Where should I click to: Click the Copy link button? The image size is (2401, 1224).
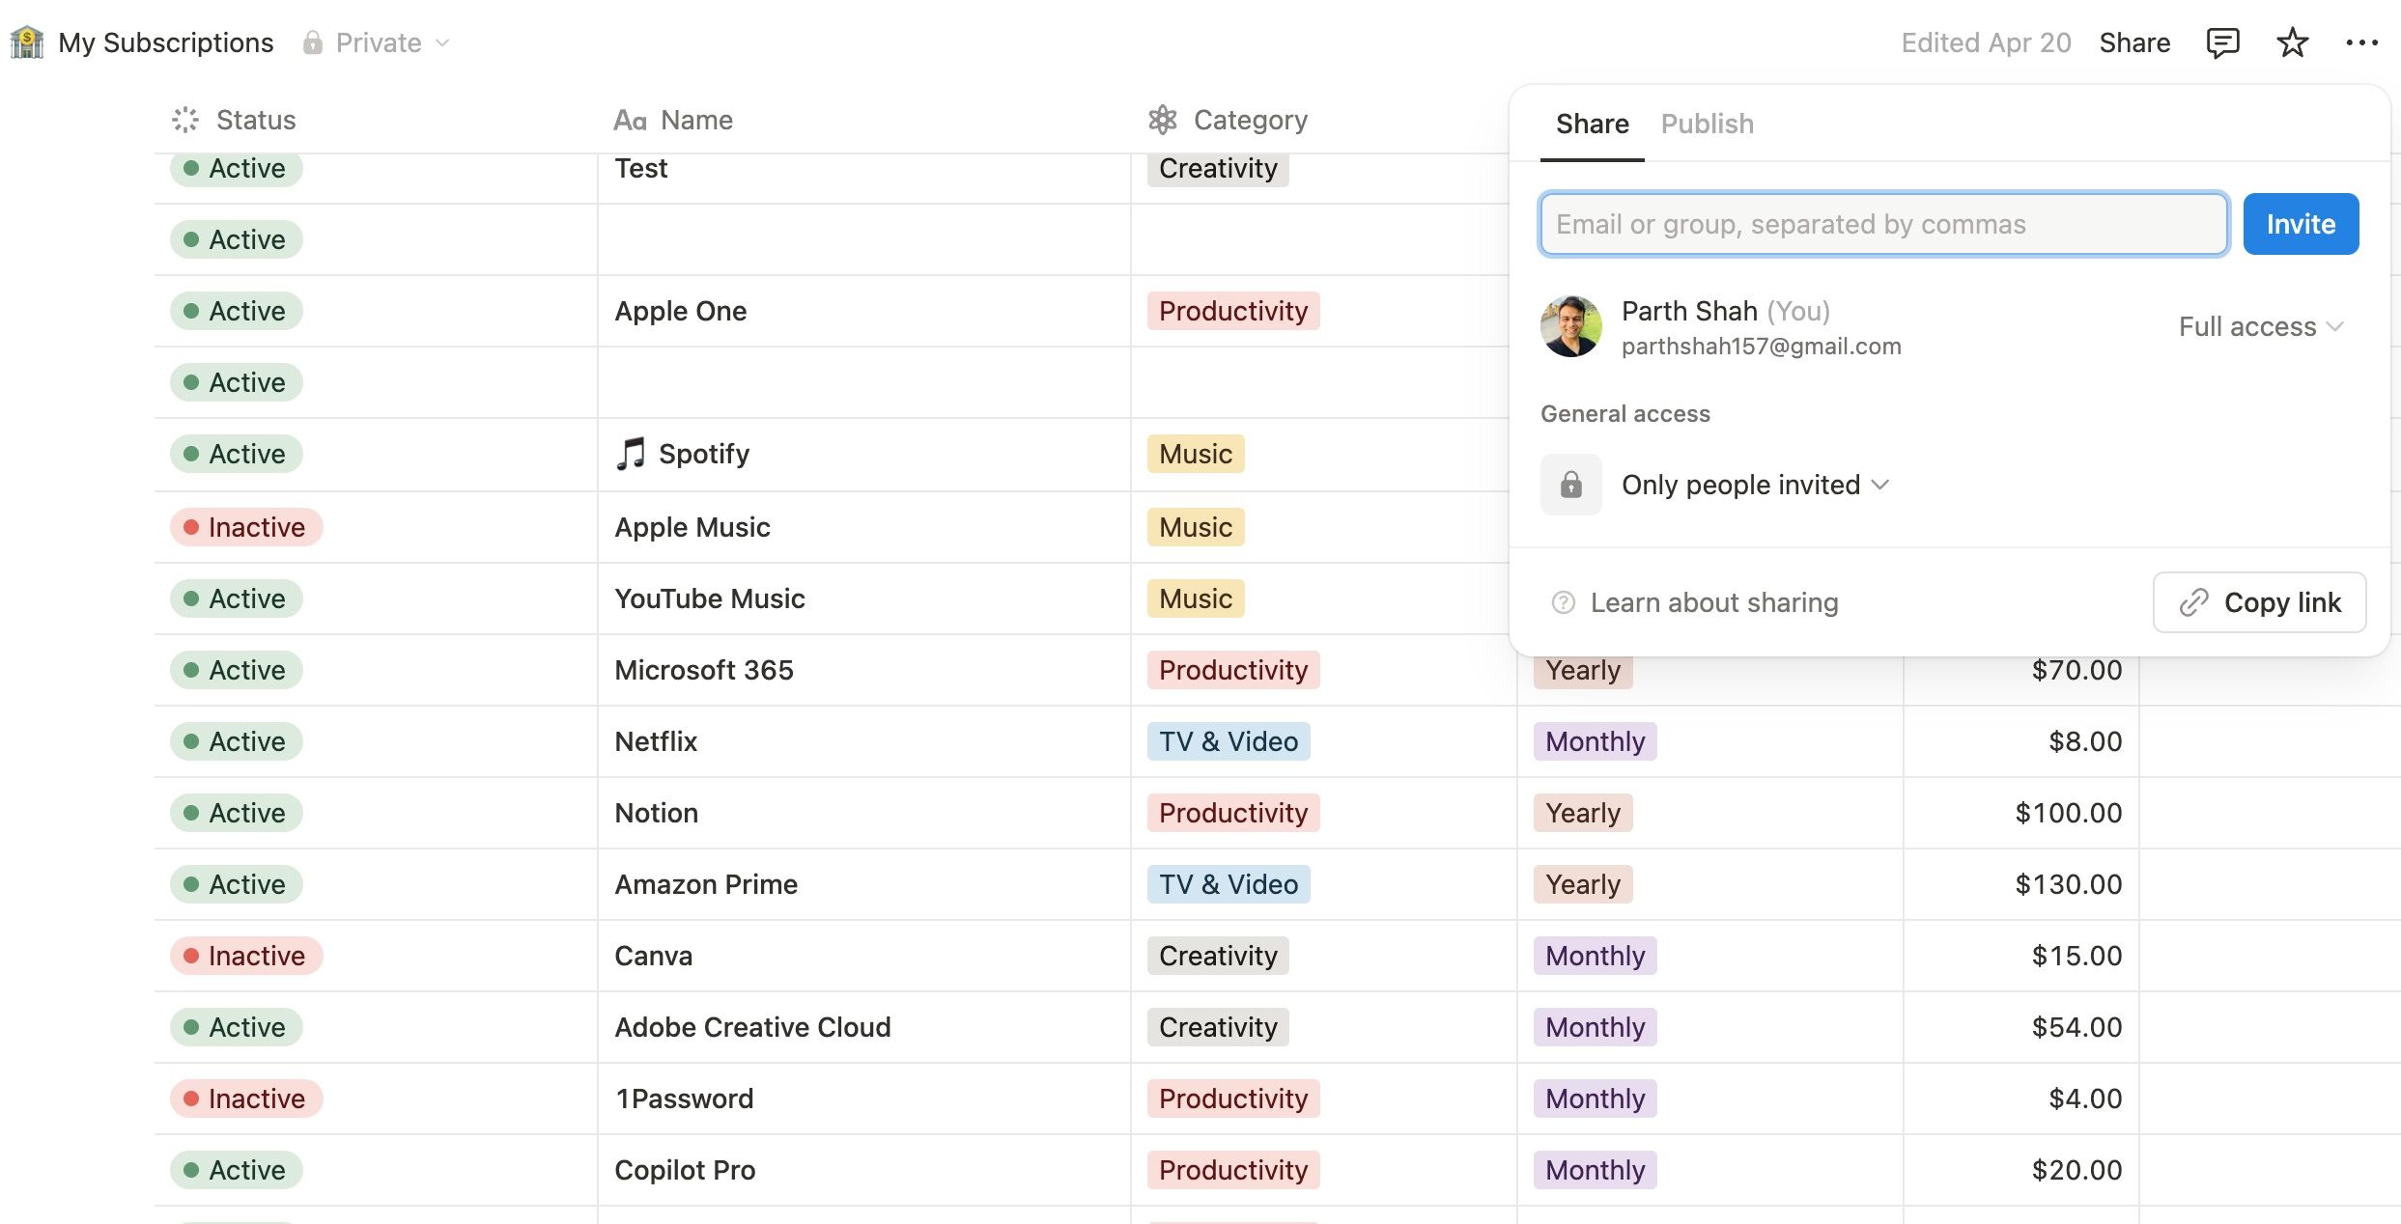pyautogui.click(x=2259, y=602)
